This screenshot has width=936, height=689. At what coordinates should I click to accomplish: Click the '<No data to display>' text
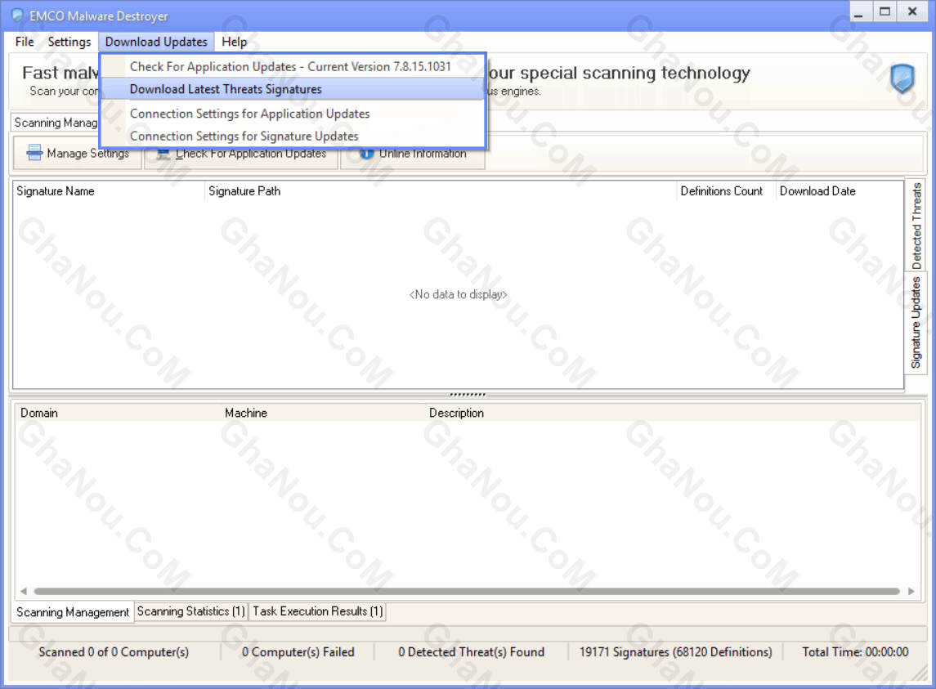[458, 294]
